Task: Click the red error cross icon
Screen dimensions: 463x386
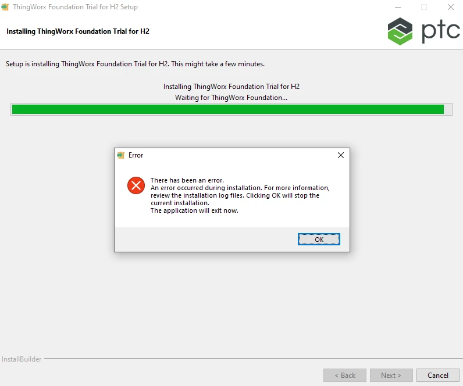Action: tap(136, 185)
